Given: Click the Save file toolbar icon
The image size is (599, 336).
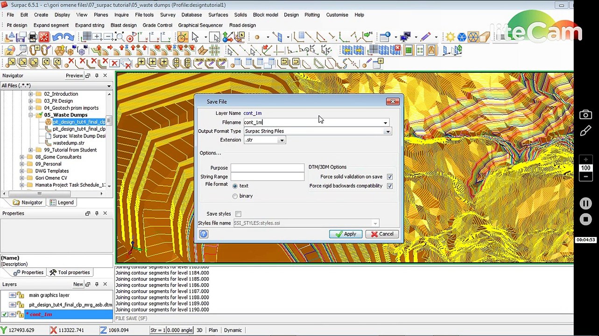Looking at the screenshot, I should pos(21,37).
